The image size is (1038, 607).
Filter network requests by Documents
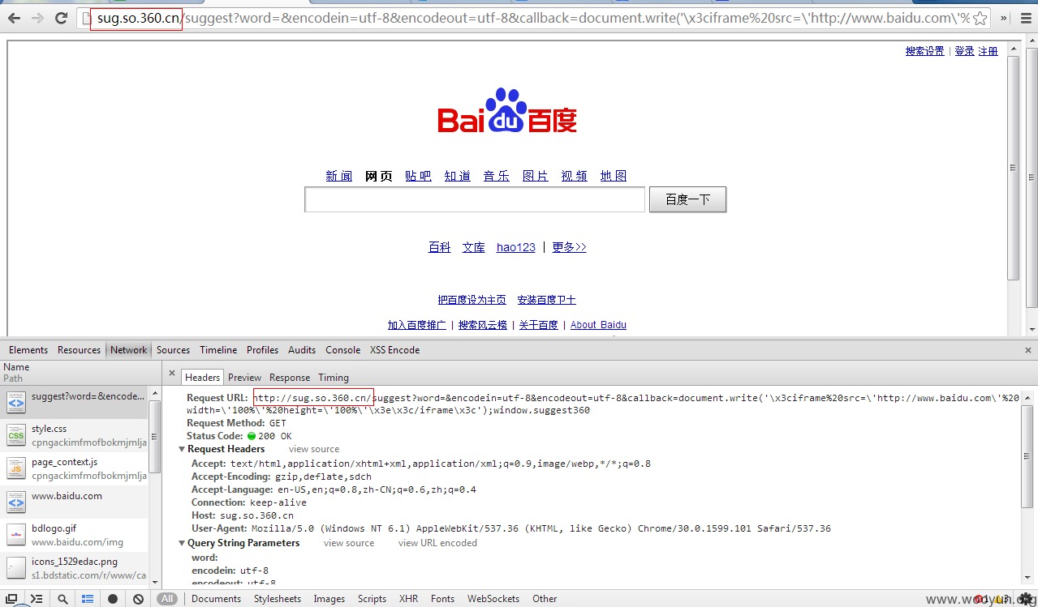pos(216,599)
